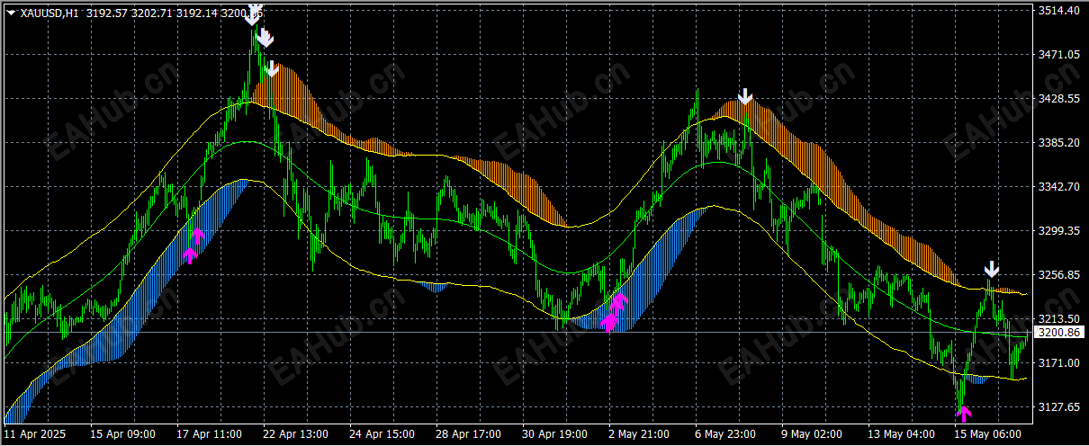This screenshot has height=446, width=1089.
Task: Click the 3428.55 price scale label
Action: pos(1058,99)
